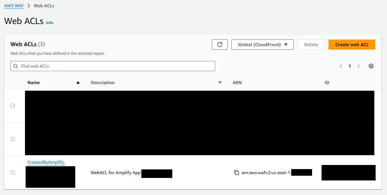Select the CreatedByAmplify web ACL radio button
Image resolution: width=387 pixels, height=195 pixels.
tap(13, 173)
